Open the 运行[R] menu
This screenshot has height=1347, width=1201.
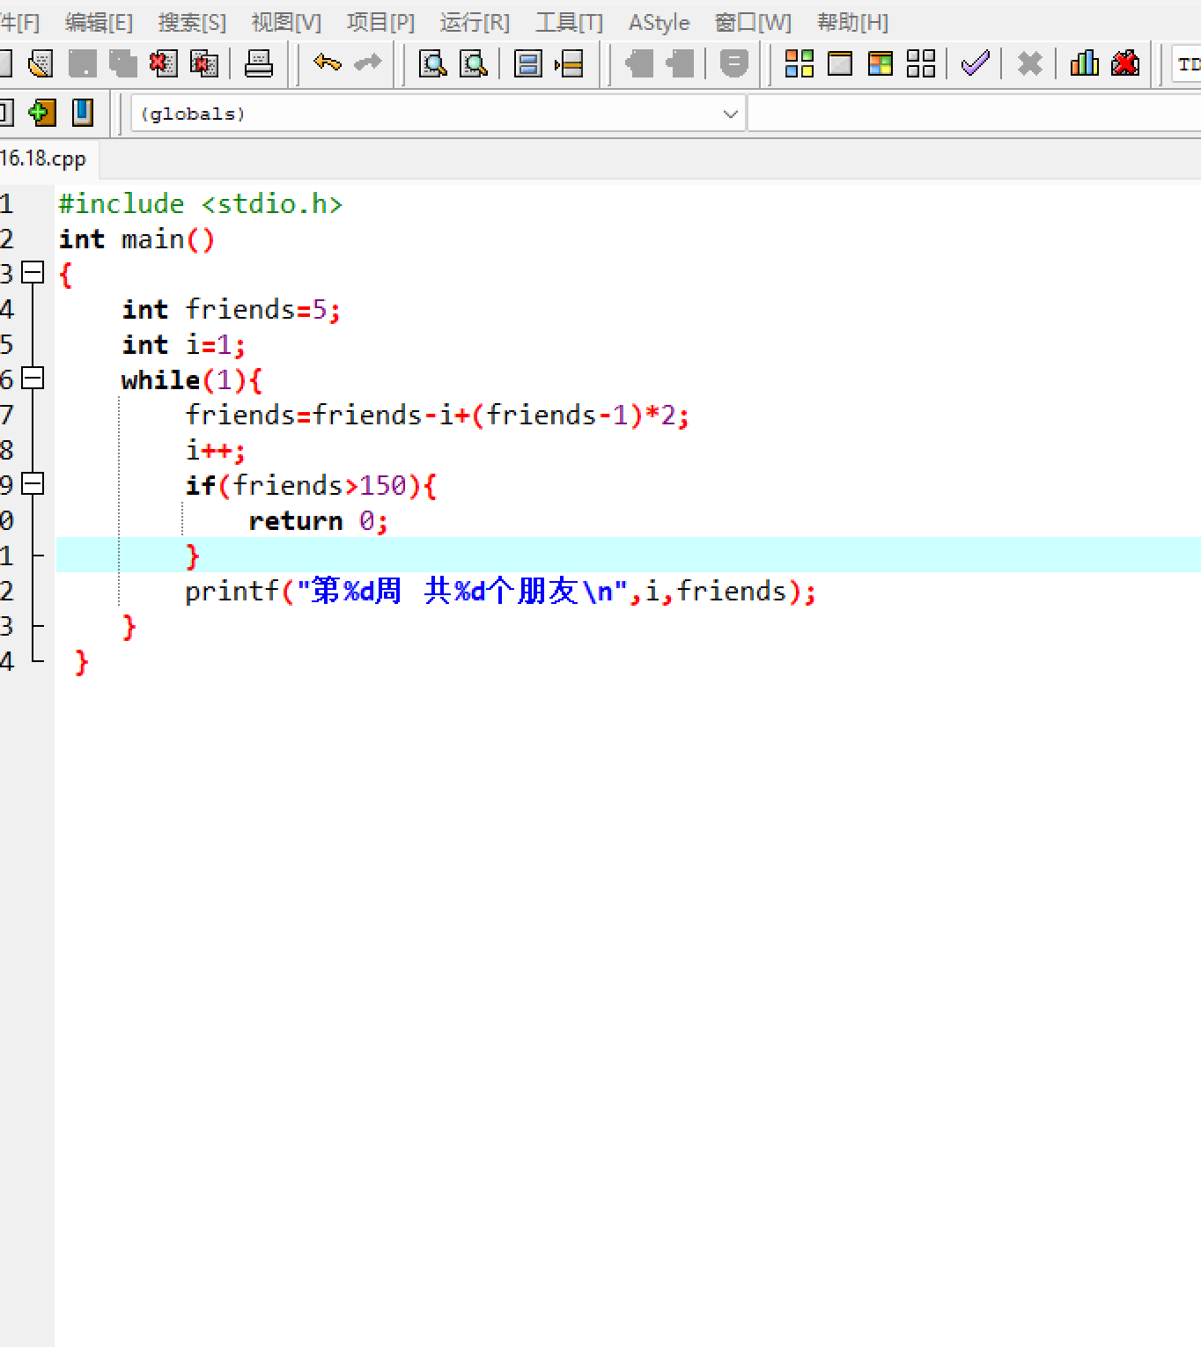[475, 23]
